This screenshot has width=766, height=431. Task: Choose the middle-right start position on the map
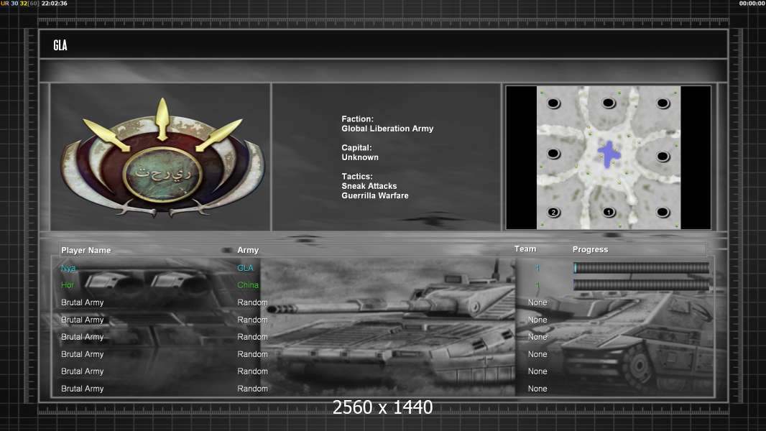tap(663, 156)
